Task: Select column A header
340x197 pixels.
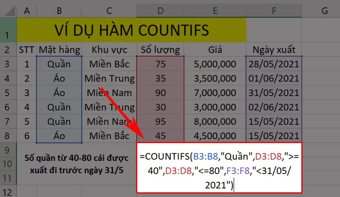Action: 27,11
